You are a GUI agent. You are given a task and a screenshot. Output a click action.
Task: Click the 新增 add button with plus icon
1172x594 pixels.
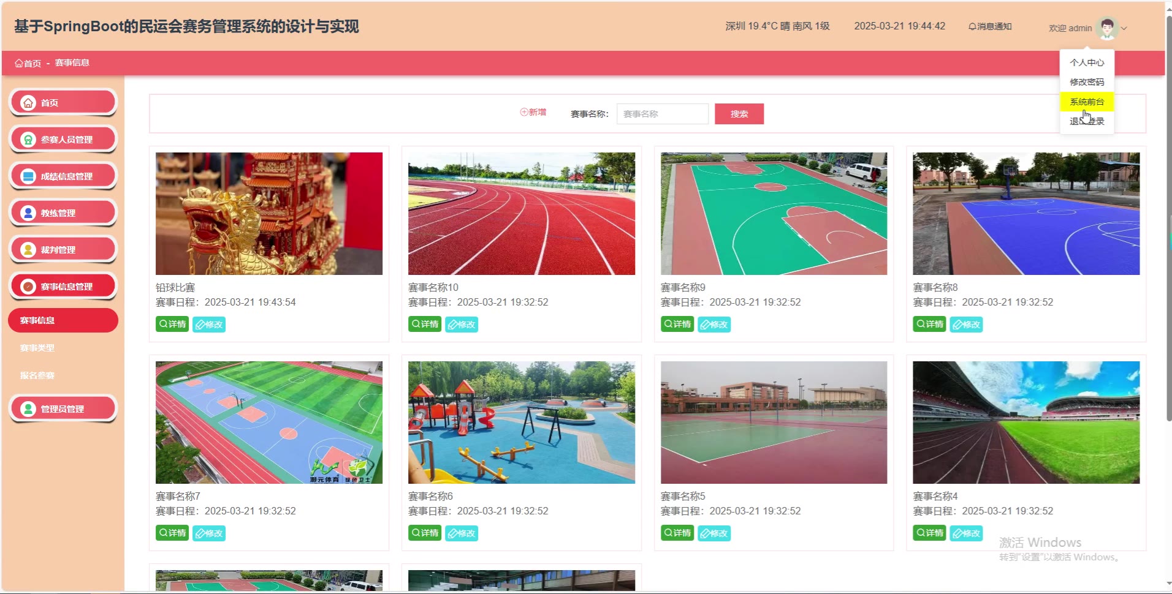pos(533,112)
